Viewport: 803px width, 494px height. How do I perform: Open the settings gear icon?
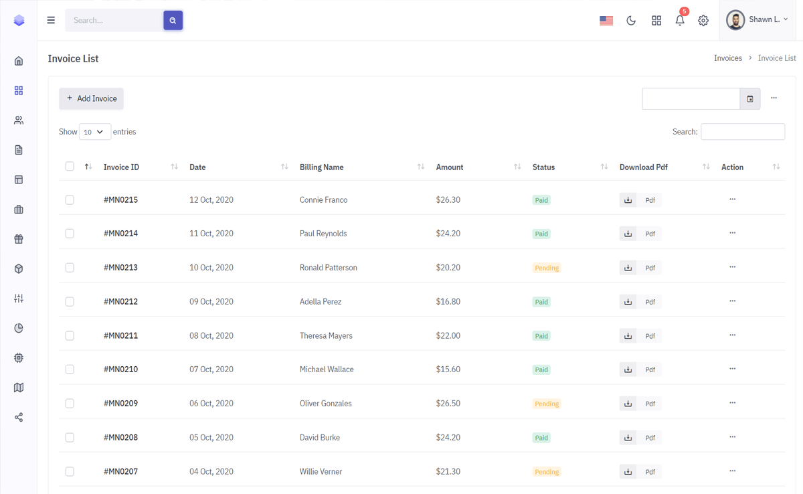click(x=703, y=21)
